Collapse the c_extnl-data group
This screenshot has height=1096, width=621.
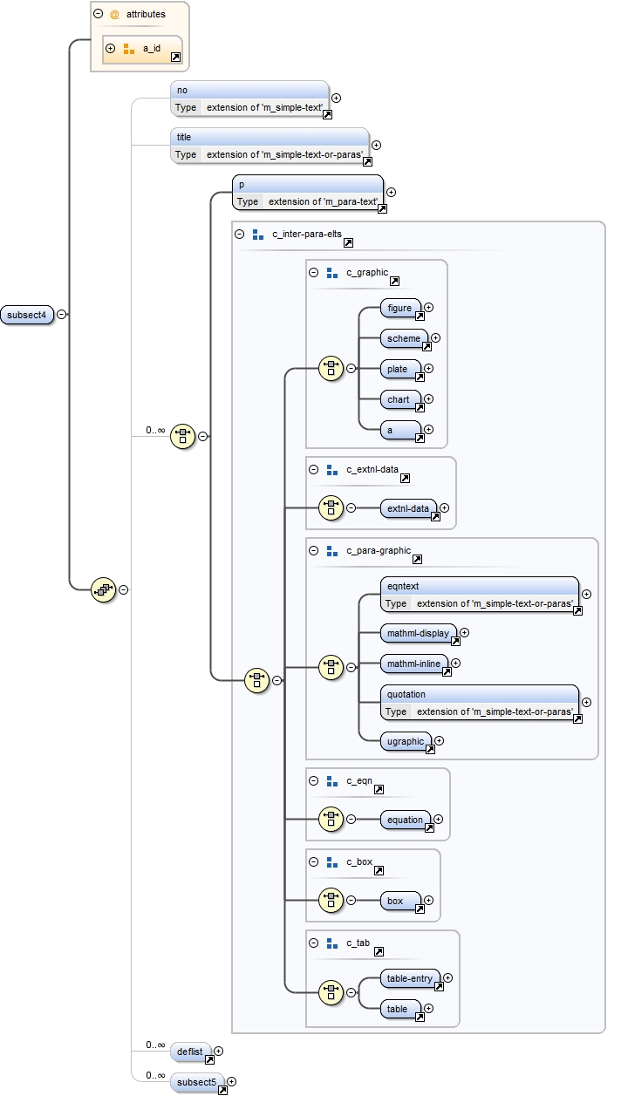[x=314, y=469]
